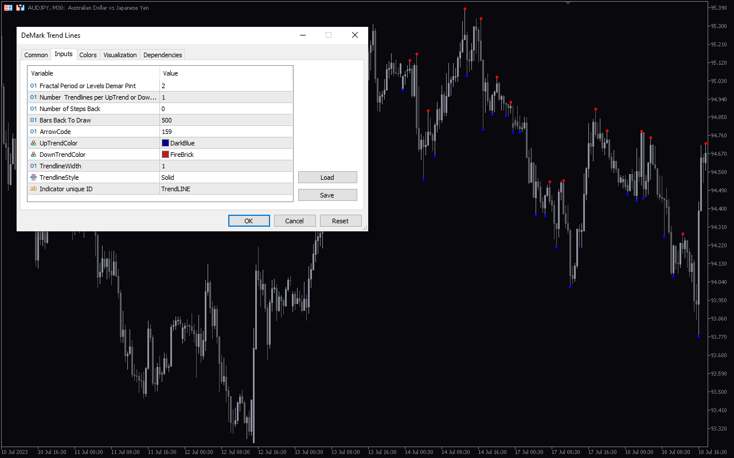Screen dimensions: 734x458
Task: Click the chart table icon at top-left
Action: [x=9, y=8]
